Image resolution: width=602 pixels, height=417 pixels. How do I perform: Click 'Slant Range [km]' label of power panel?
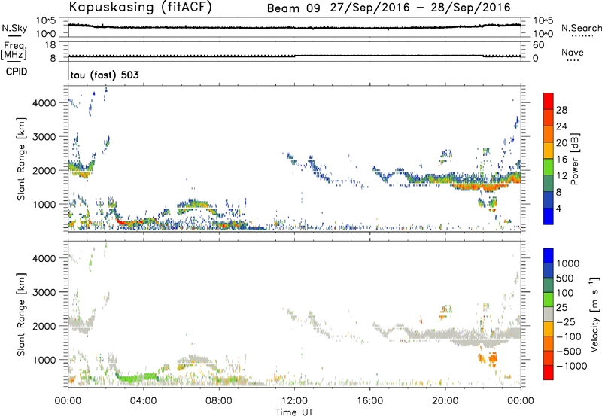(21, 159)
